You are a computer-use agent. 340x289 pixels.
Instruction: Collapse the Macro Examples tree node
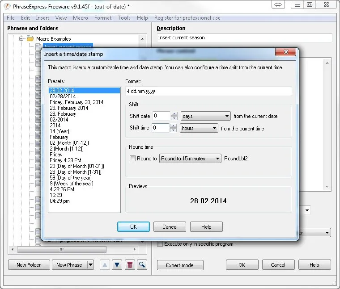click(21, 39)
